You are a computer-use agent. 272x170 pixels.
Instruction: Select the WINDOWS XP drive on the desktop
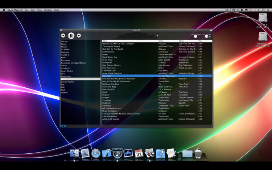[x=263, y=40]
